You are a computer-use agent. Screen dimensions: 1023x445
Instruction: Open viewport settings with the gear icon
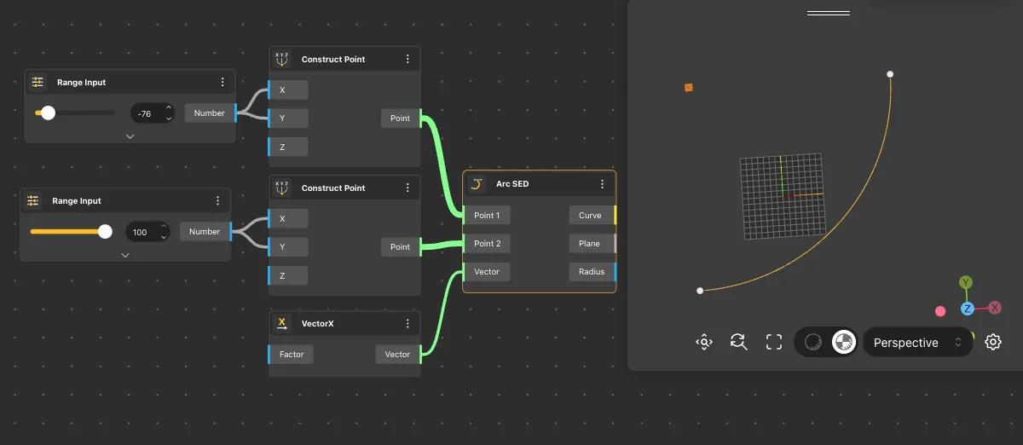(x=992, y=343)
